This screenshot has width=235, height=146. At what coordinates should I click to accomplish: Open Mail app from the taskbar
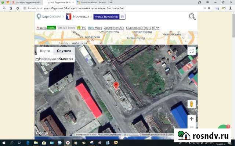click(52, 143)
